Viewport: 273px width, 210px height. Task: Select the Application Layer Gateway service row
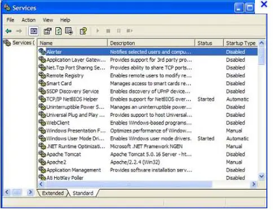click(x=148, y=59)
